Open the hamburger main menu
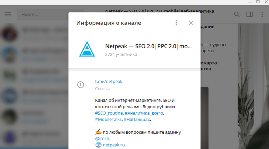This screenshot has width=269, height=149. [x=8, y=14]
